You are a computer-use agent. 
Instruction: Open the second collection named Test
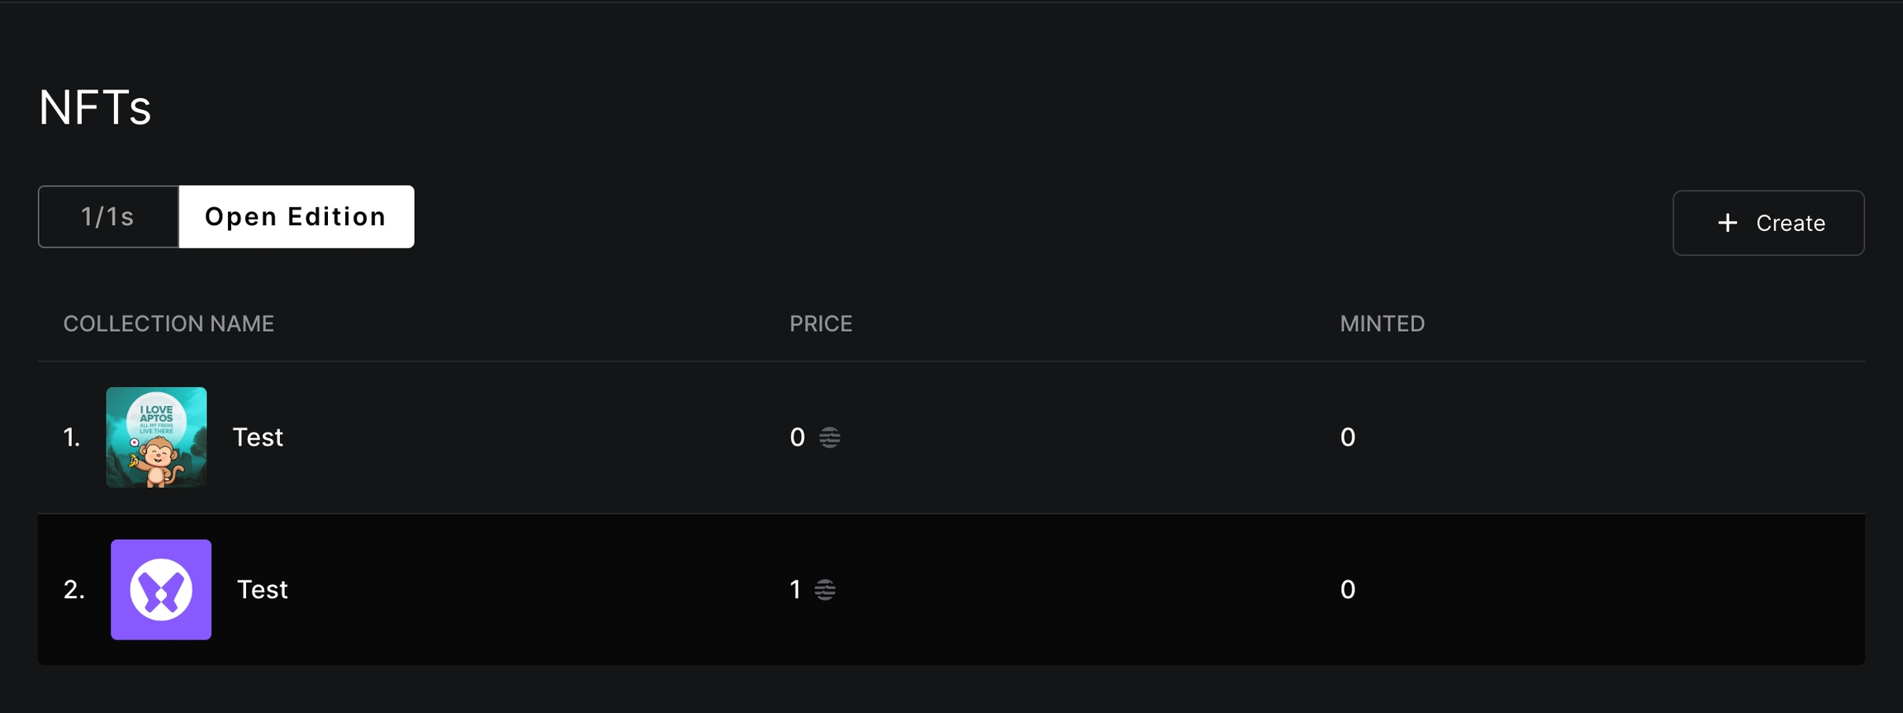coord(263,589)
